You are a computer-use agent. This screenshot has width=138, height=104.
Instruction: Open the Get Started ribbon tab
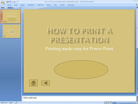pos(71,5)
